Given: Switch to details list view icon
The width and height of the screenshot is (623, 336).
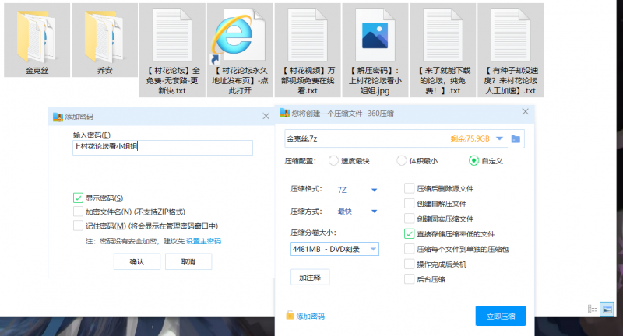Looking at the screenshot, I should 593,309.
